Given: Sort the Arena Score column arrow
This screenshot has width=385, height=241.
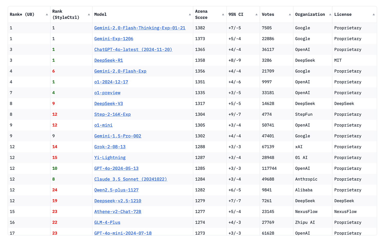Looking at the screenshot, I should click(223, 15).
